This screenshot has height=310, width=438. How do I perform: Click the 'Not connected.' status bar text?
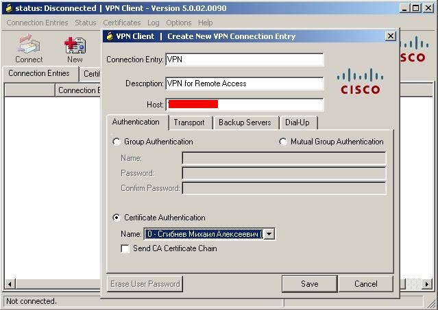pyautogui.click(x=32, y=301)
